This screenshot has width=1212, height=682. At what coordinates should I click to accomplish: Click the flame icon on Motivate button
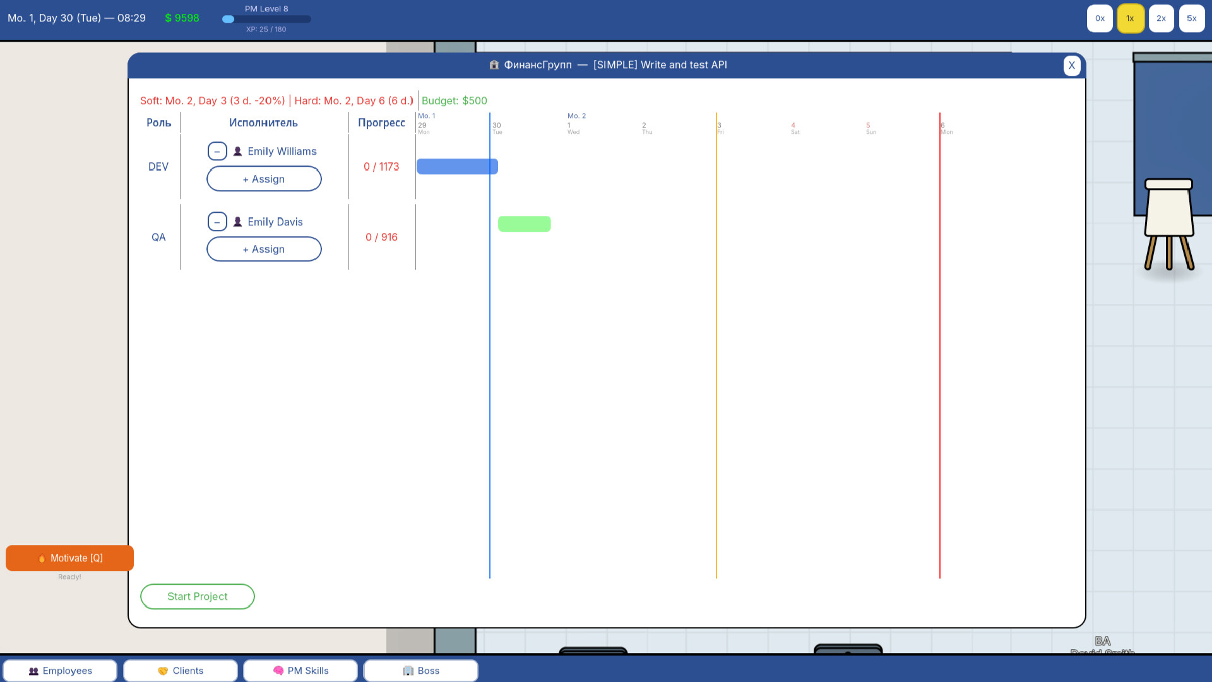(42, 558)
